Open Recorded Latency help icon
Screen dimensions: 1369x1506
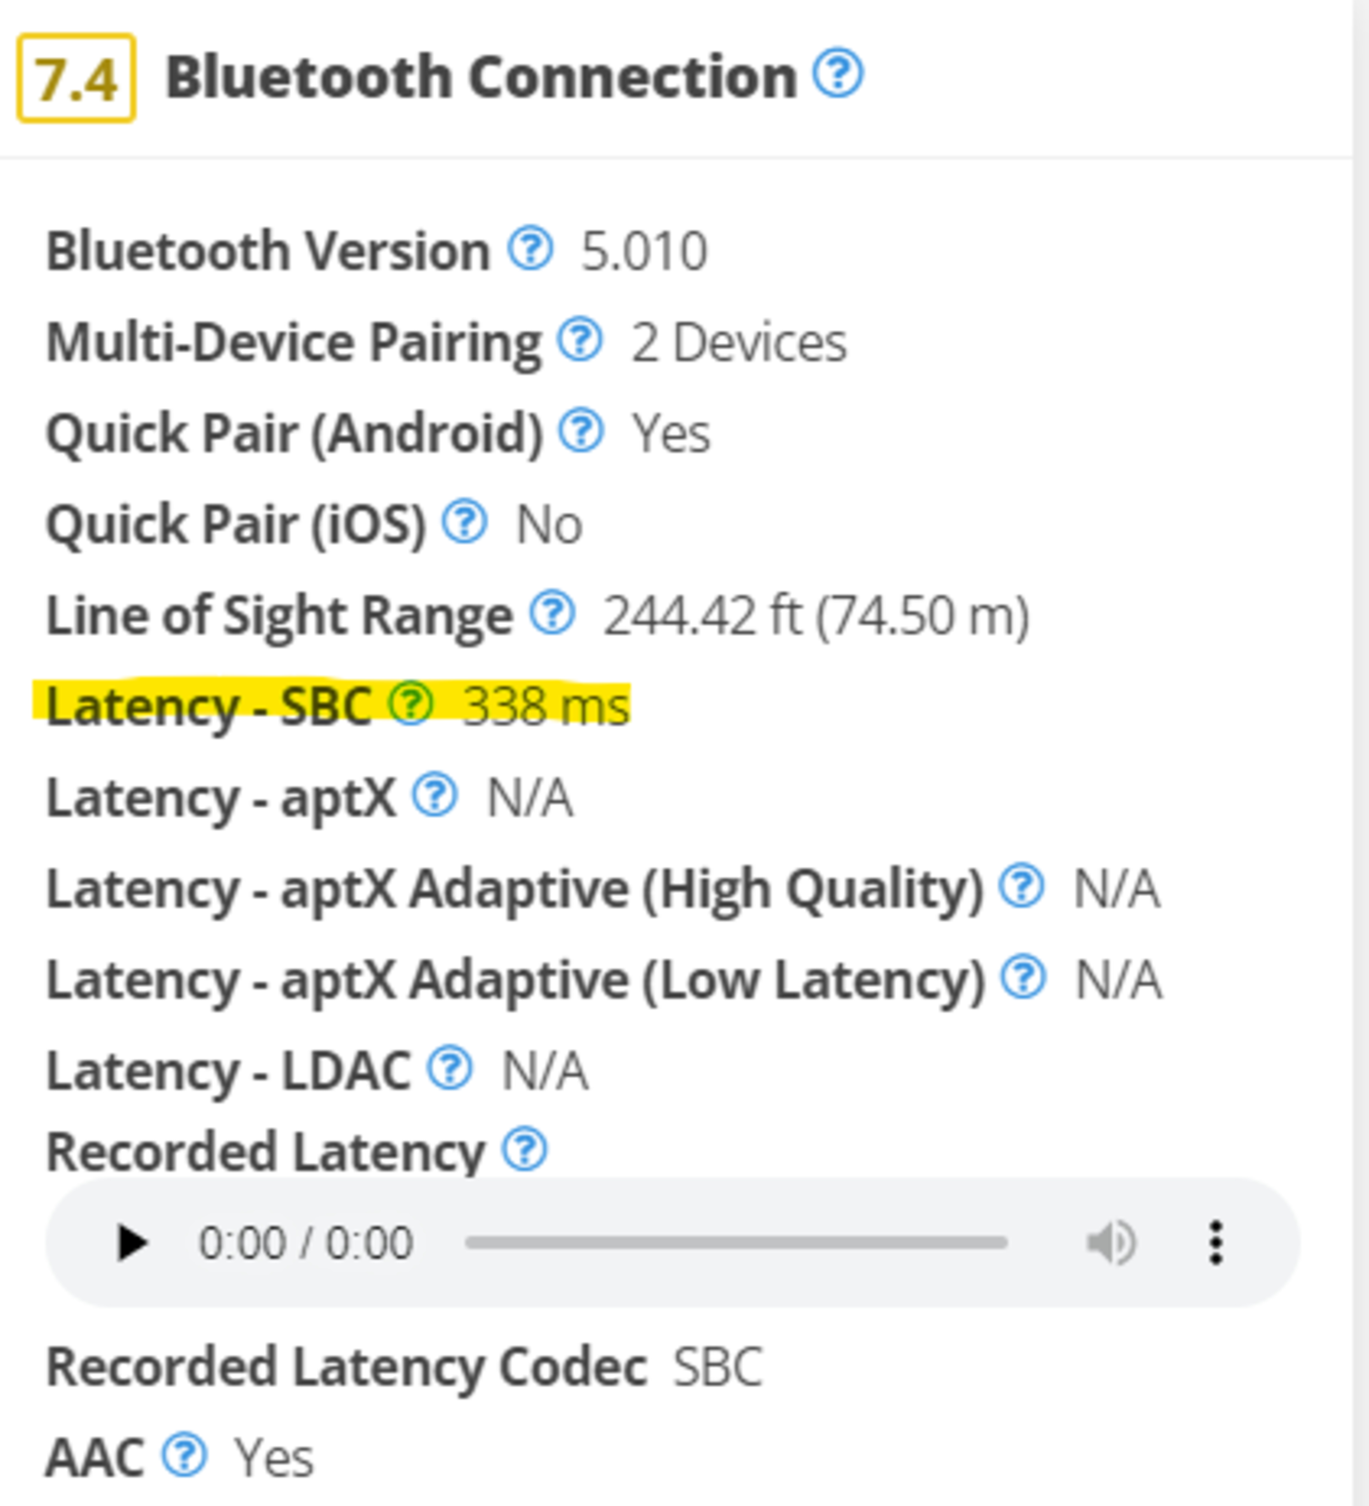click(x=524, y=1149)
